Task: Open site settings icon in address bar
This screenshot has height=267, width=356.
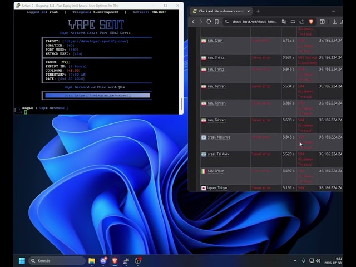Action: click(x=227, y=22)
